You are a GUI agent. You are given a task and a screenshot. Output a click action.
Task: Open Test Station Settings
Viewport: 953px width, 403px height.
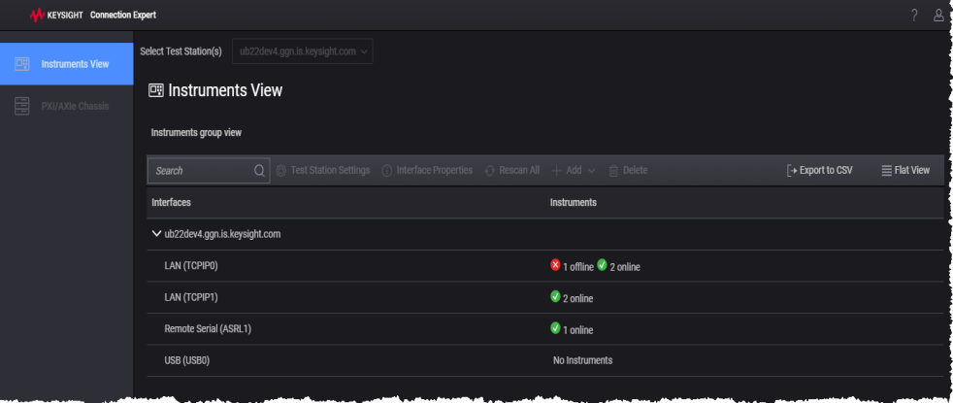(323, 170)
